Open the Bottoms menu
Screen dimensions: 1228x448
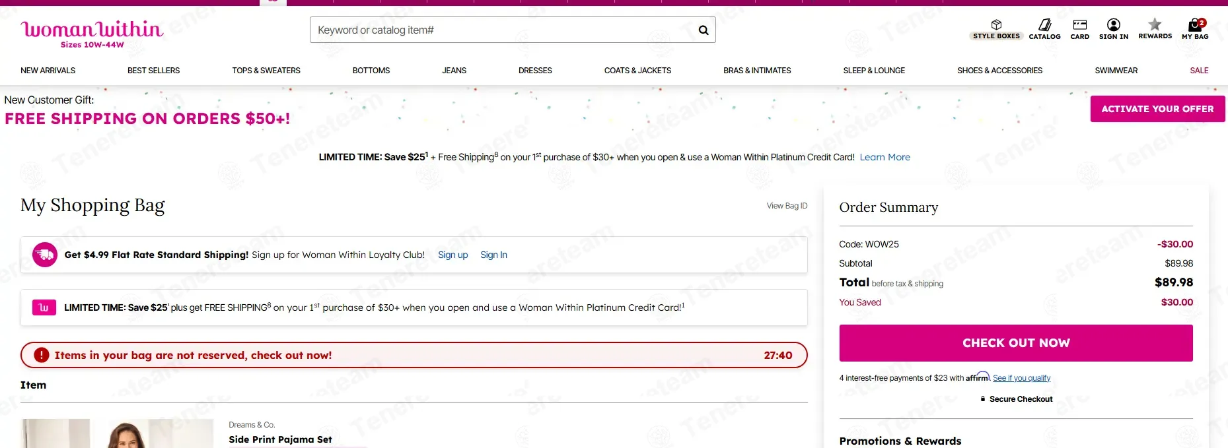coord(371,71)
